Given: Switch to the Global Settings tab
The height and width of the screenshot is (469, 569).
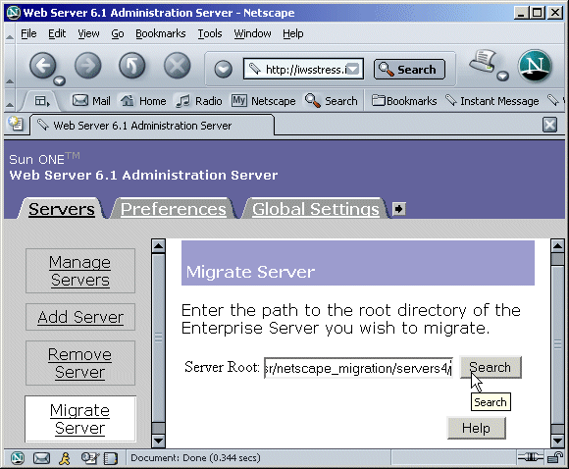Looking at the screenshot, I should coord(315,209).
